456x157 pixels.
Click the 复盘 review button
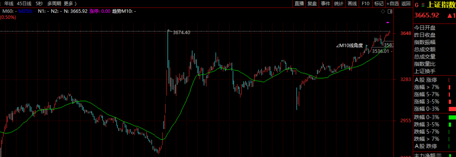312,4
